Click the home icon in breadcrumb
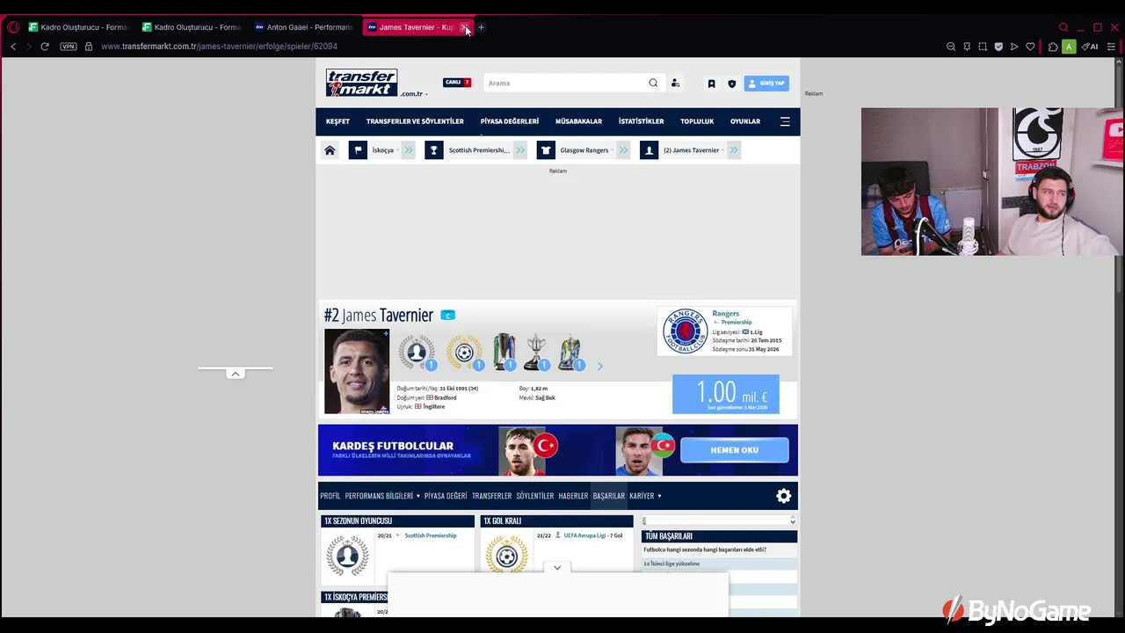 [330, 150]
